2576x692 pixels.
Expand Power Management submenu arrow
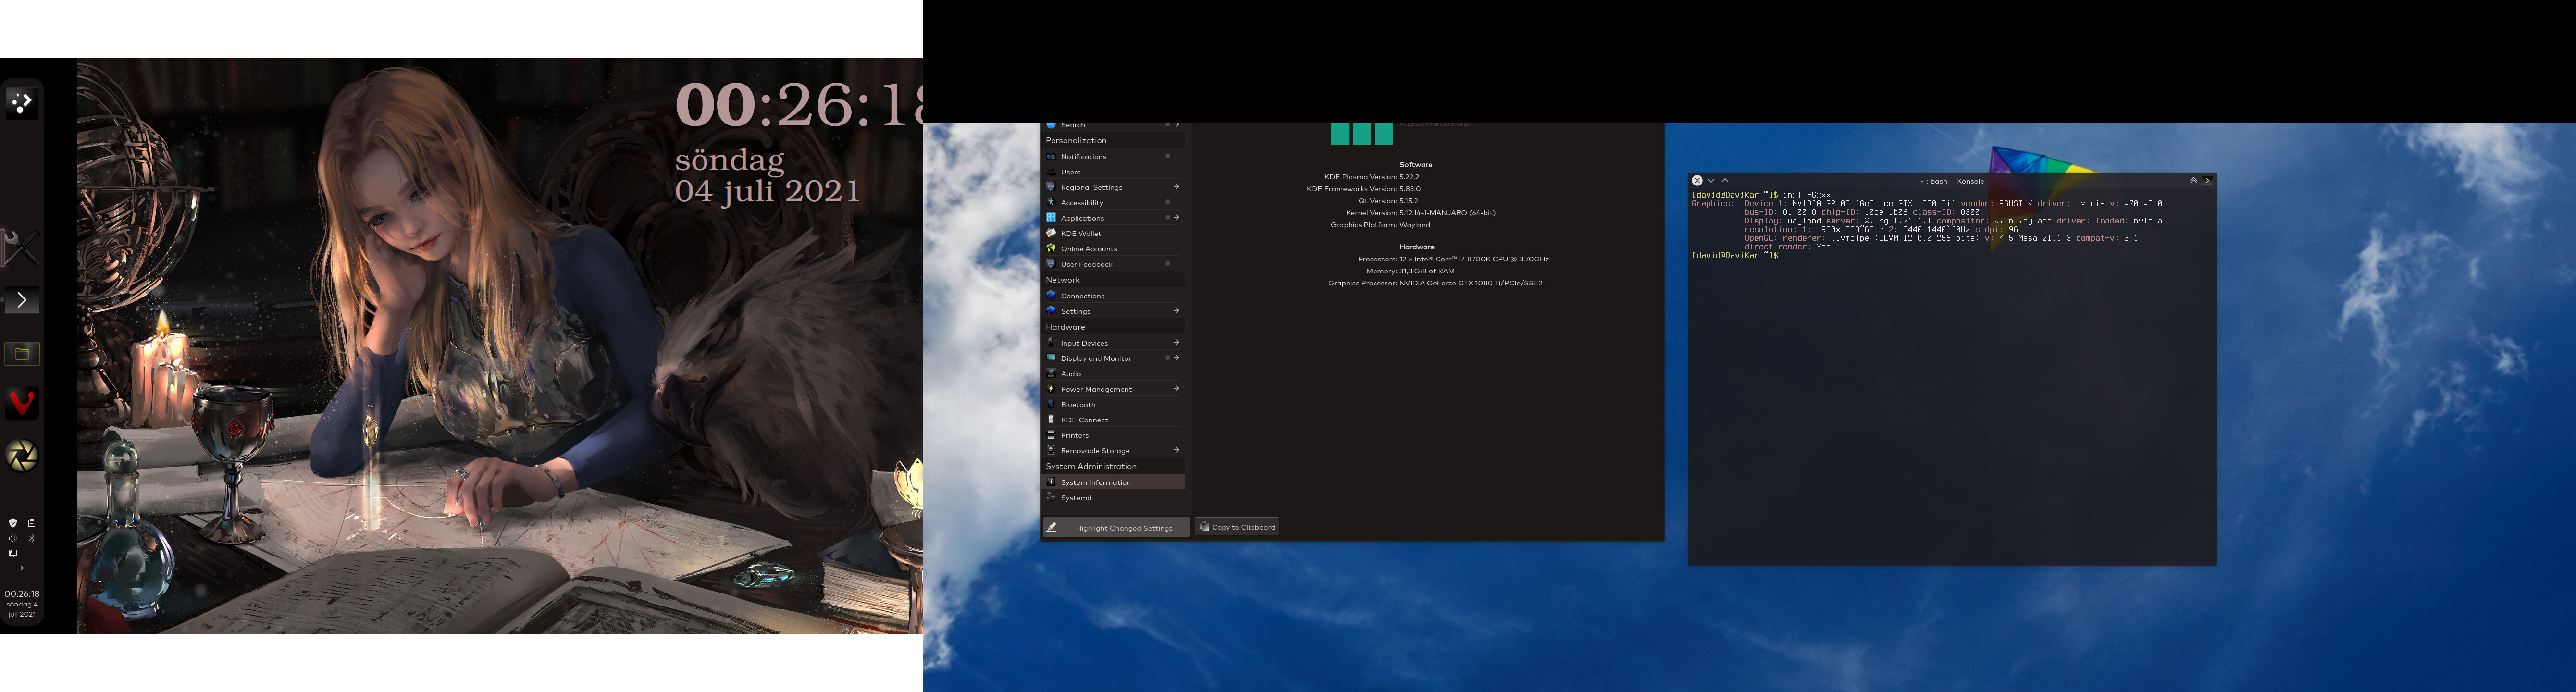coord(1176,389)
